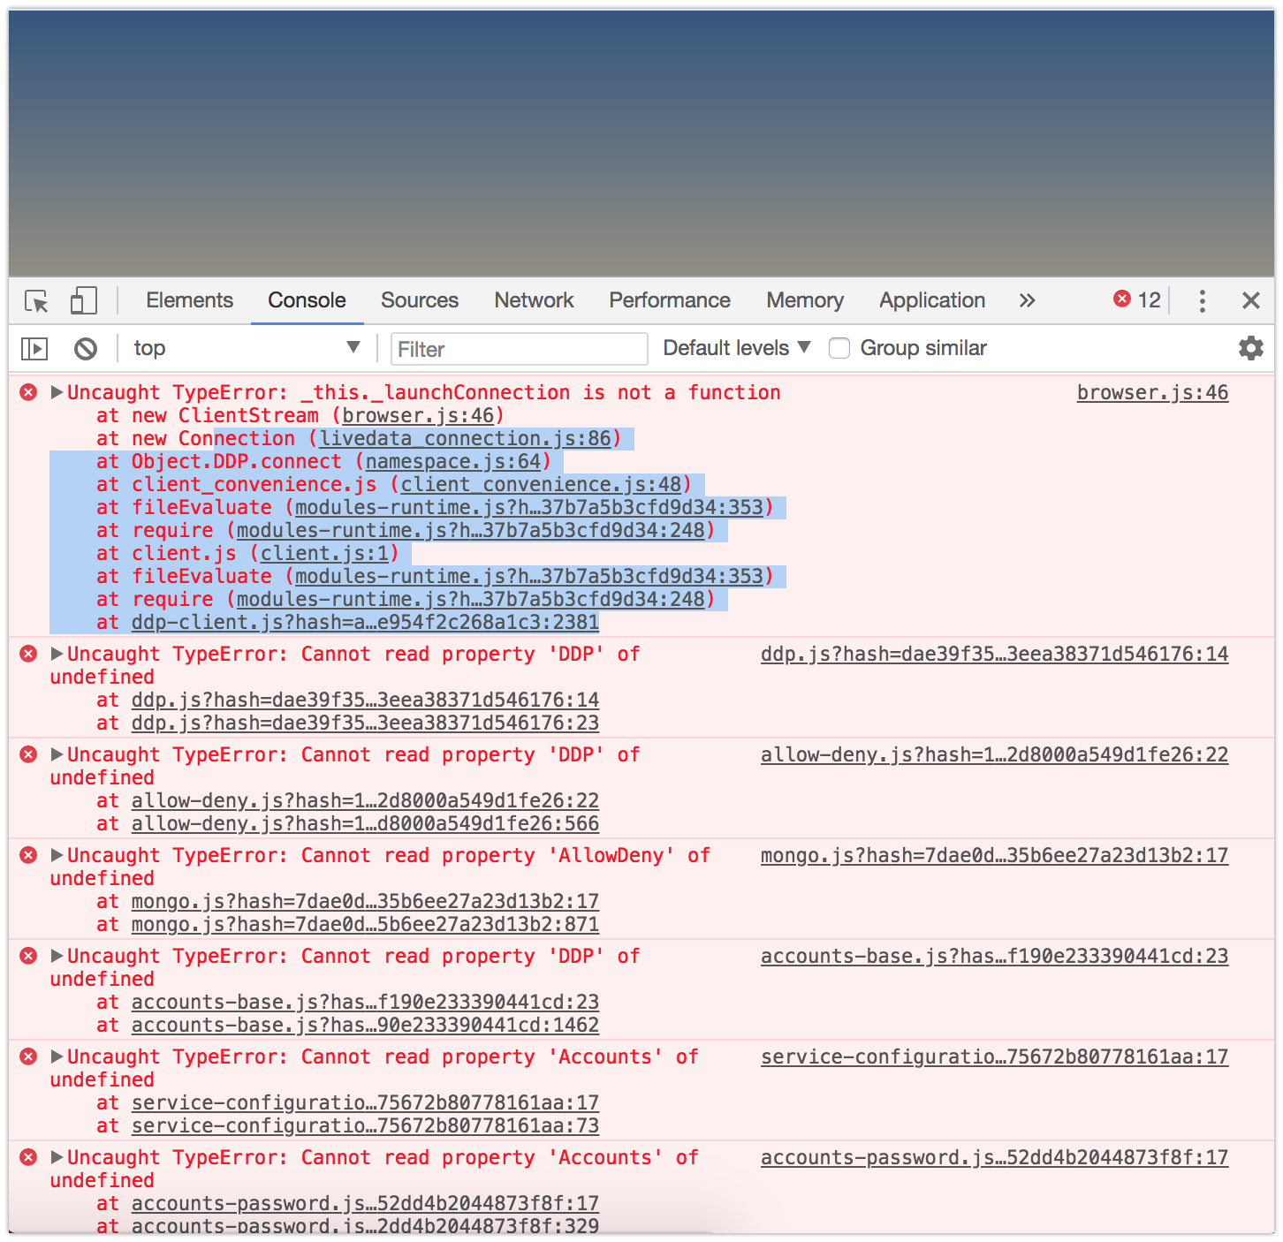Open ddp.js stack link ending :23

coord(365,723)
